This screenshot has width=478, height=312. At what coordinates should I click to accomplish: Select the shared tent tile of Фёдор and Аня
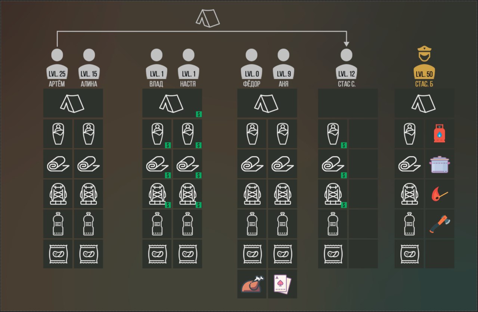(x=267, y=103)
